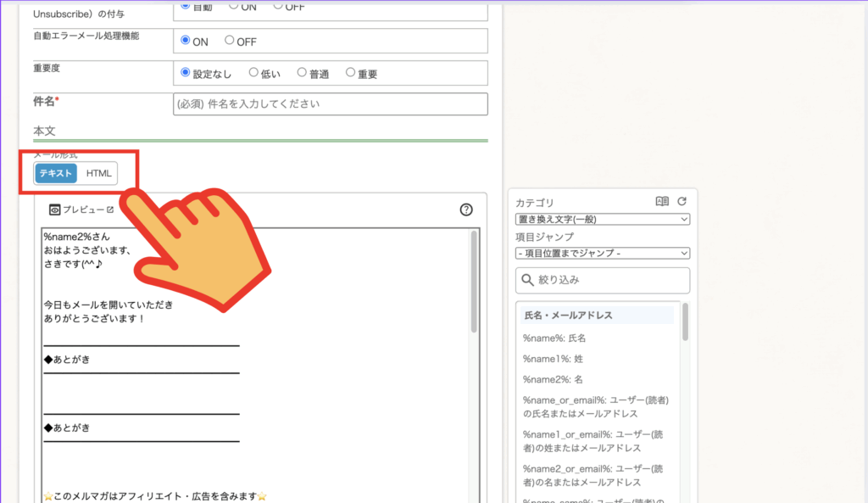
Task: Choose 普通 for 重要度
Action: (302, 73)
